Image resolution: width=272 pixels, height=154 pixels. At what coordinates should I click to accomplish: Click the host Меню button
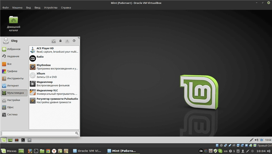9,151
